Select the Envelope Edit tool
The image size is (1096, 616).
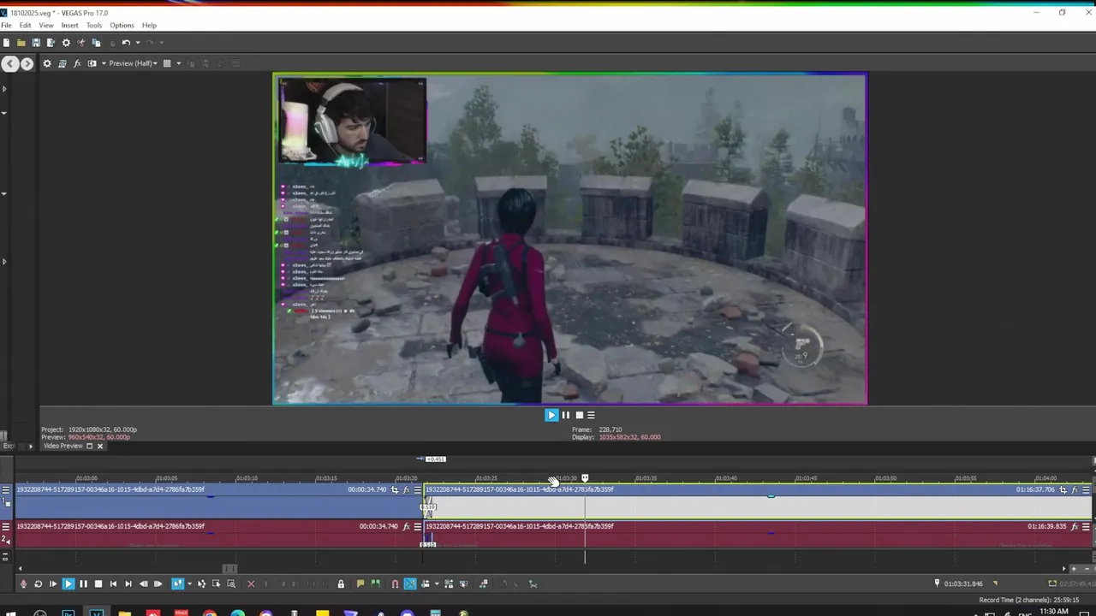201,583
